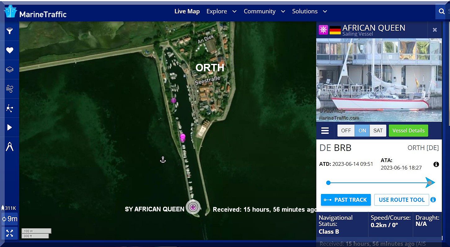Image resolution: width=450 pixels, height=247 pixels.
Task: Switch vessel label toggle to OFF
Action: click(x=346, y=130)
